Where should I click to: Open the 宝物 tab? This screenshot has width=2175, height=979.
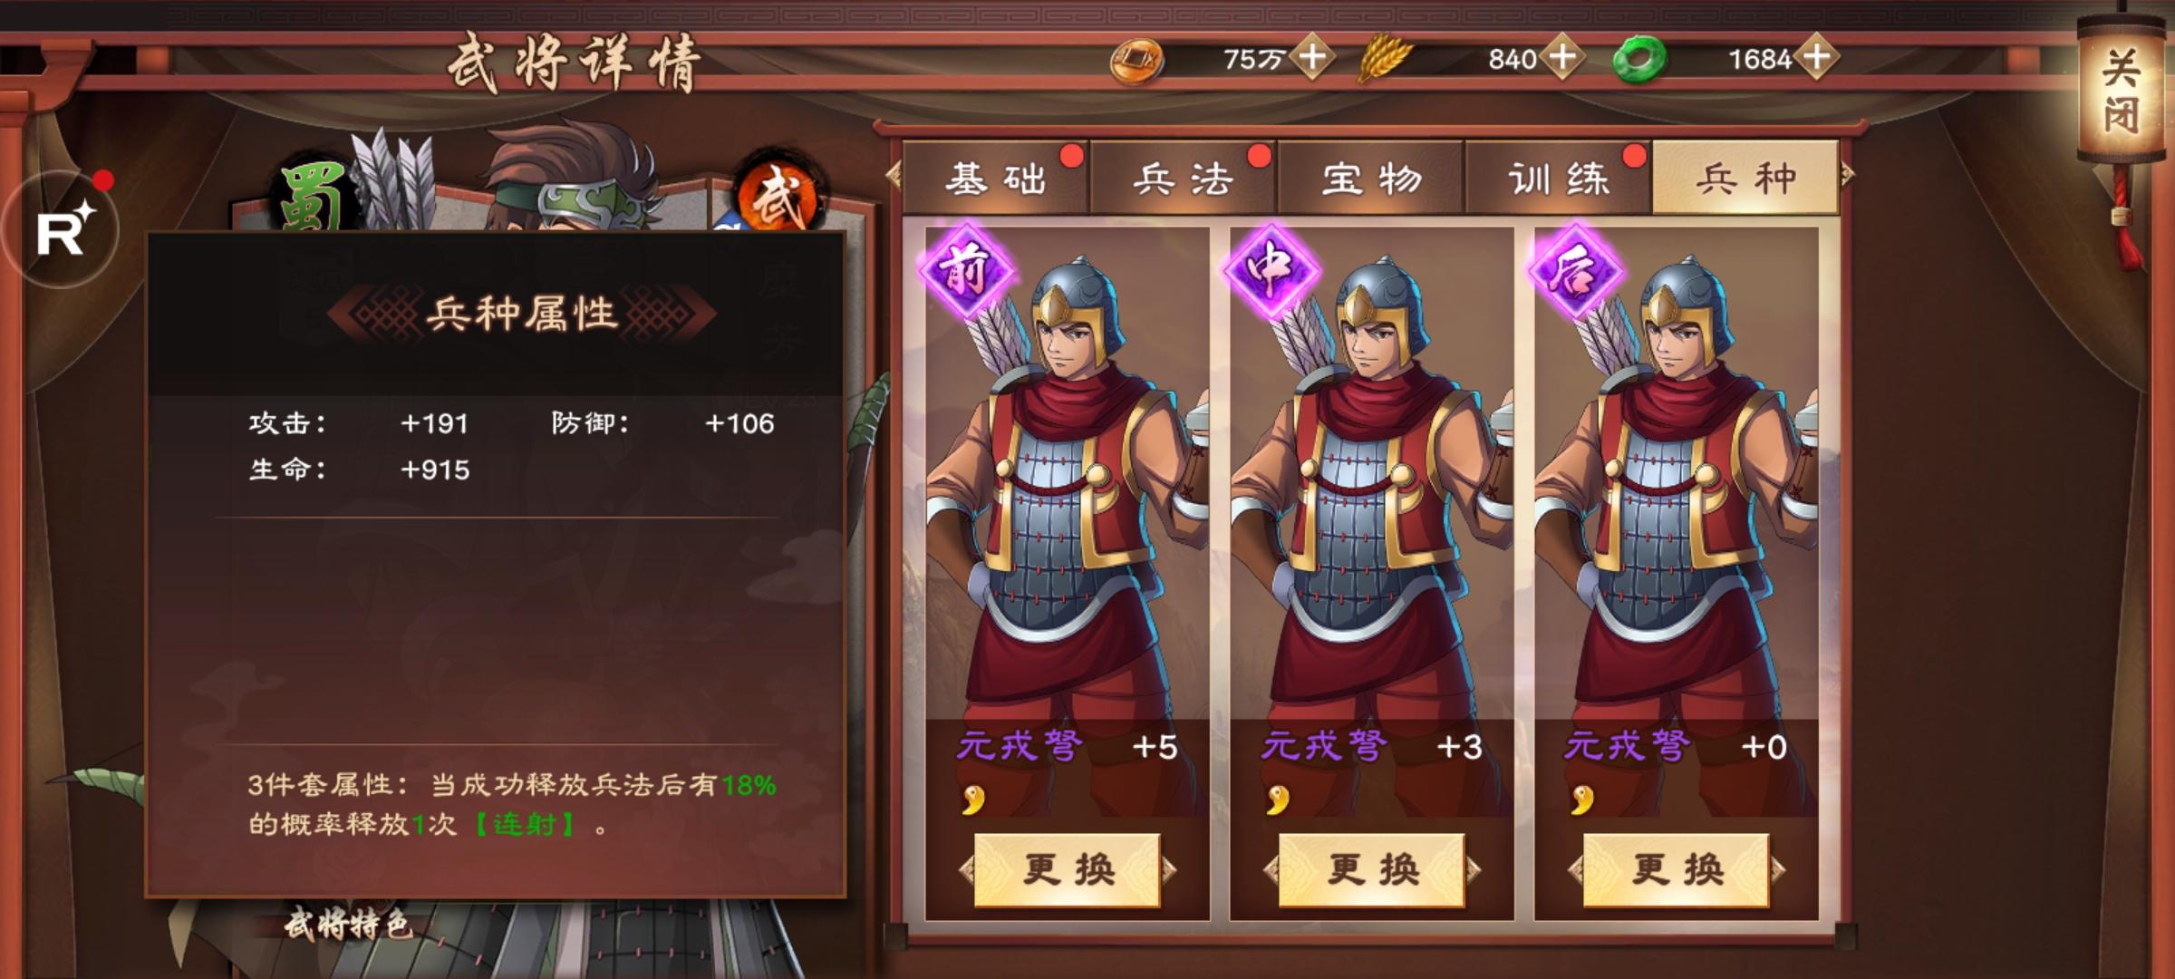[1371, 178]
